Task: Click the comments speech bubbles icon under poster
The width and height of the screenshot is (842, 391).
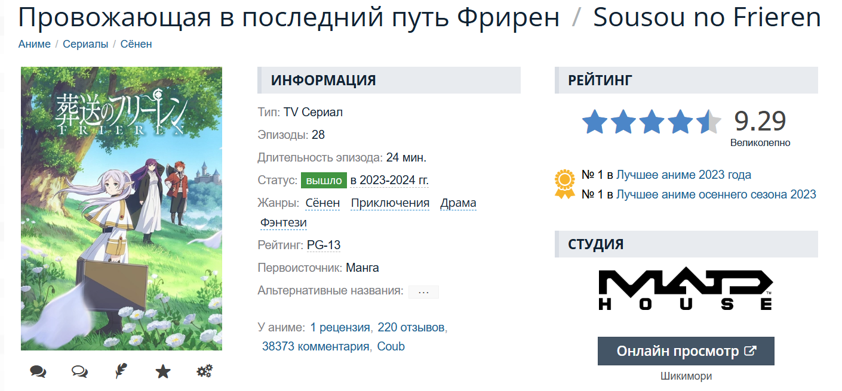Action: pyautogui.click(x=38, y=372)
